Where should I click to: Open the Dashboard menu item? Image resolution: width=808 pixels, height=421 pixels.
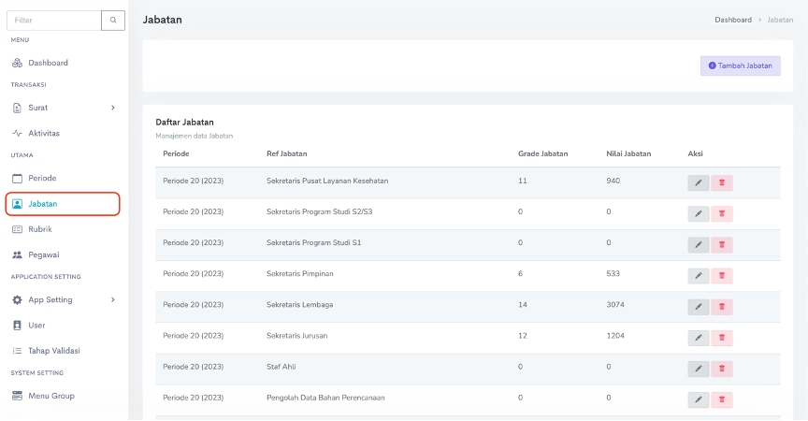tap(48, 63)
